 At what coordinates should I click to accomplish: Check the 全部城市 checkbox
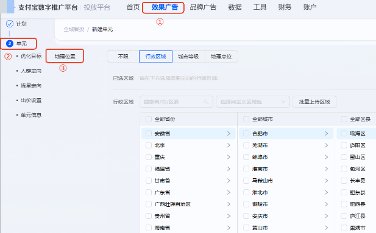[x=246, y=119]
